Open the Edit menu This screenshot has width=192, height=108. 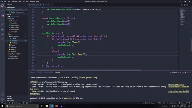coord(9,1)
